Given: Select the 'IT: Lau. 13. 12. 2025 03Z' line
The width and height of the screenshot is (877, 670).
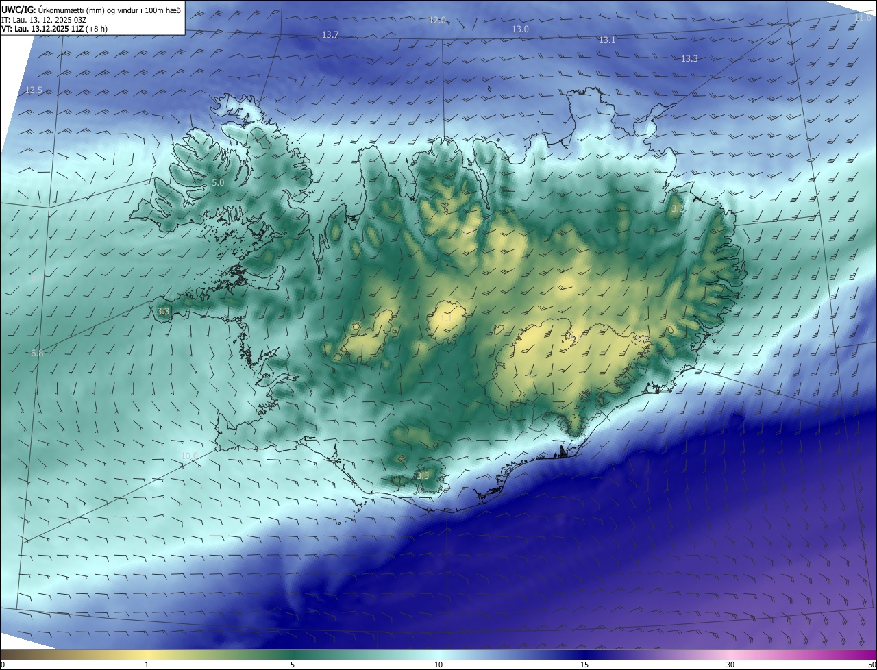Looking at the screenshot, I should point(45,19).
